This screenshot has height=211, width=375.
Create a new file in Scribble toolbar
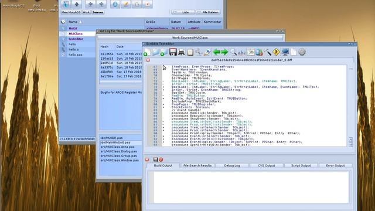pos(147,52)
